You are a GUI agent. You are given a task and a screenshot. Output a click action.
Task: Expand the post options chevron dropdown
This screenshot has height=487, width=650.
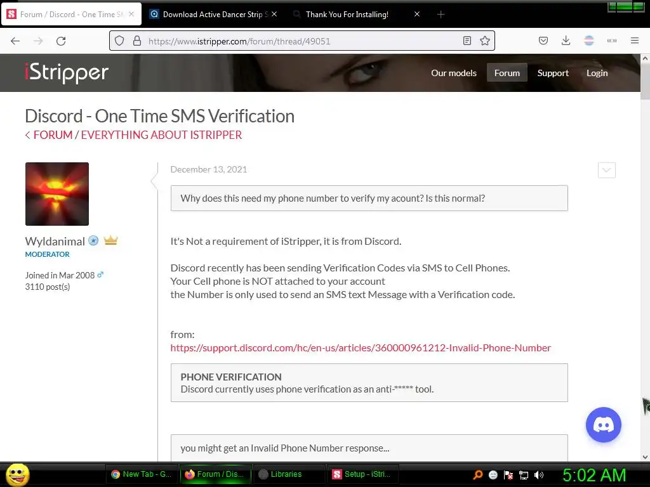coord(606,170)
